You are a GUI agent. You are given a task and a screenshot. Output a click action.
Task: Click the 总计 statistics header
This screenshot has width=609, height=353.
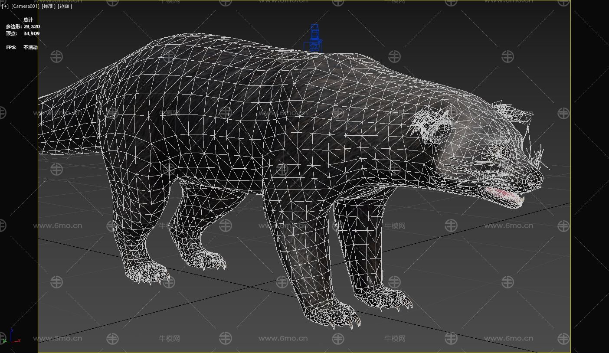28,20
